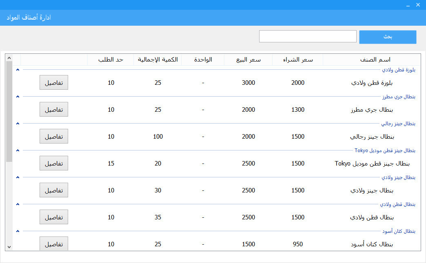Collapse the بنطال جينز قطن موديل Tokyo group
Image resolution: width=426 pixels, height=263 pixels.
17,150
